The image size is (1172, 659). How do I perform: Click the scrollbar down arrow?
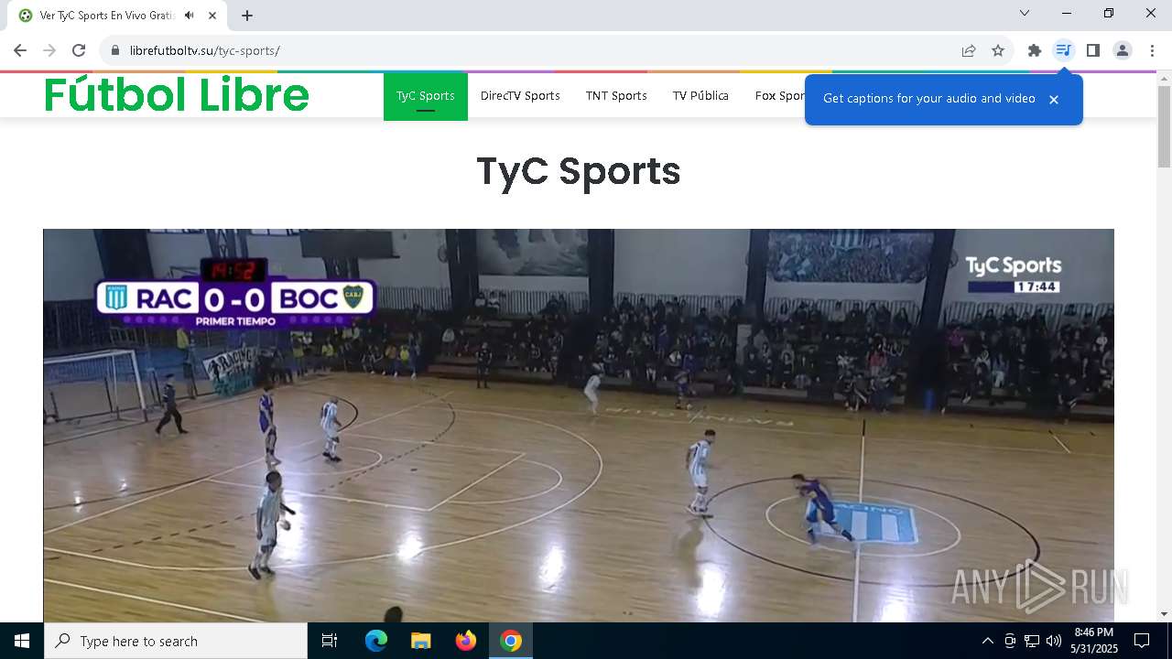pos(1165,614)
